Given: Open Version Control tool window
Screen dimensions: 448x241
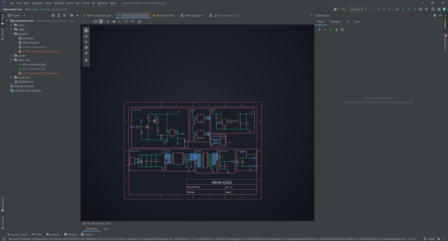Looking at the screenshot, I should pos(17,235).
